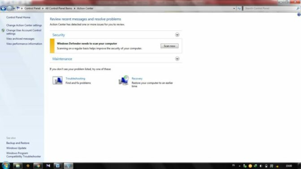Expand the Security section chevron
This screenshot has width=301, height=169.
[177, 35]
